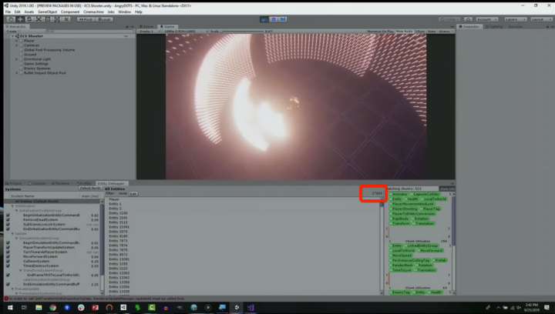555x314 pixels.
Task: Click the Play button
Action: (x=264, y=19)
